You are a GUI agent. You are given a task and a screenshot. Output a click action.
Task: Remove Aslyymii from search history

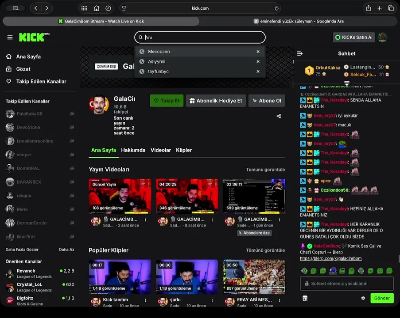(x=258, y=61)
